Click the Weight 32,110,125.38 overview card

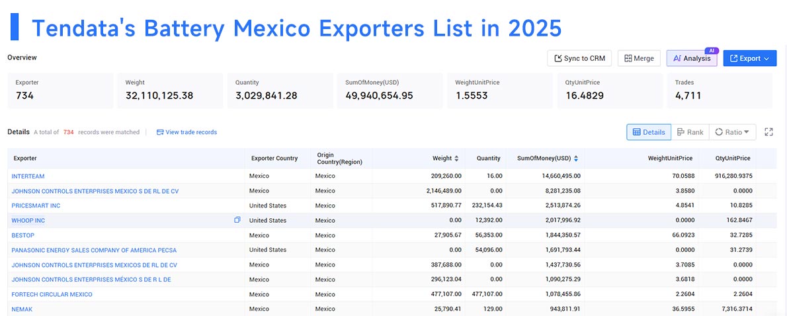pyautogui.click(x=170, y=91)
